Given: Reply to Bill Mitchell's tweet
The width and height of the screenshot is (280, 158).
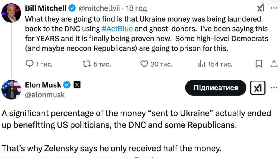Looking at the screenshot, I should click(30, 64).
